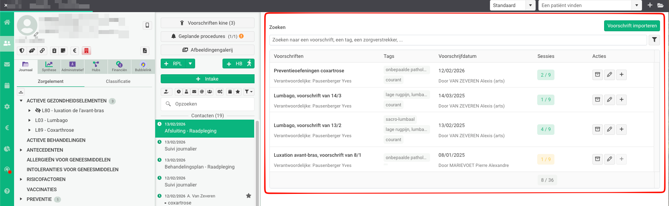Expand the Standaard dropdown
The height and width of the screenshot is (206, 669).
(530, 5)
